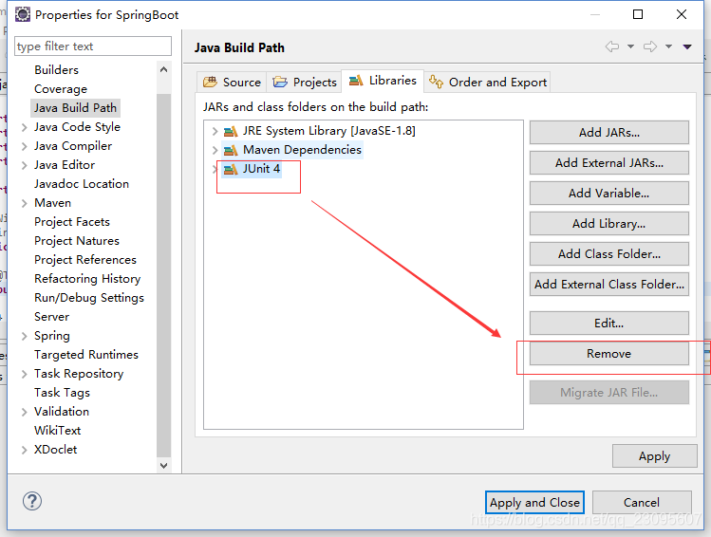
Task: Click the Maven Dependencies library icon
Action: point(231,150)
